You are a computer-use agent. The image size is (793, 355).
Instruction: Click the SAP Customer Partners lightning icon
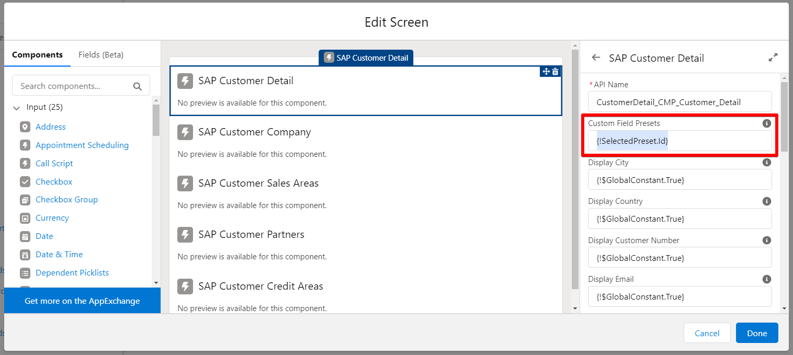(185, 235)
